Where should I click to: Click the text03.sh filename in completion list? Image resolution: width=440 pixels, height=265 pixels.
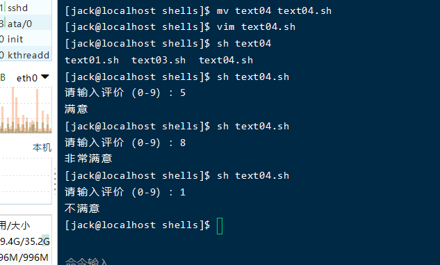point(158,60)
